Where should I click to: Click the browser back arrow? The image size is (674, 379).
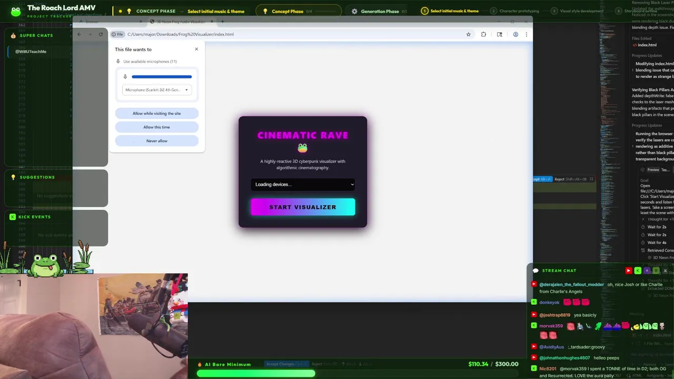[79, 34]
